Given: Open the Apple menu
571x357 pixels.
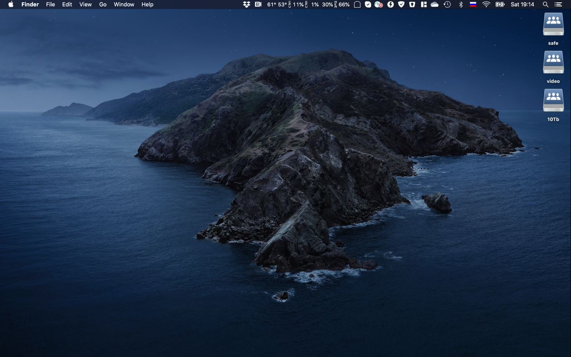Looking at the screenshot, I should 11,4.
